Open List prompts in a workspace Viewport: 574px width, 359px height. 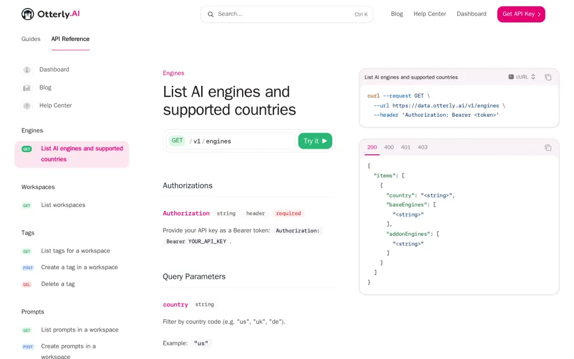click(x=80, y=330)
